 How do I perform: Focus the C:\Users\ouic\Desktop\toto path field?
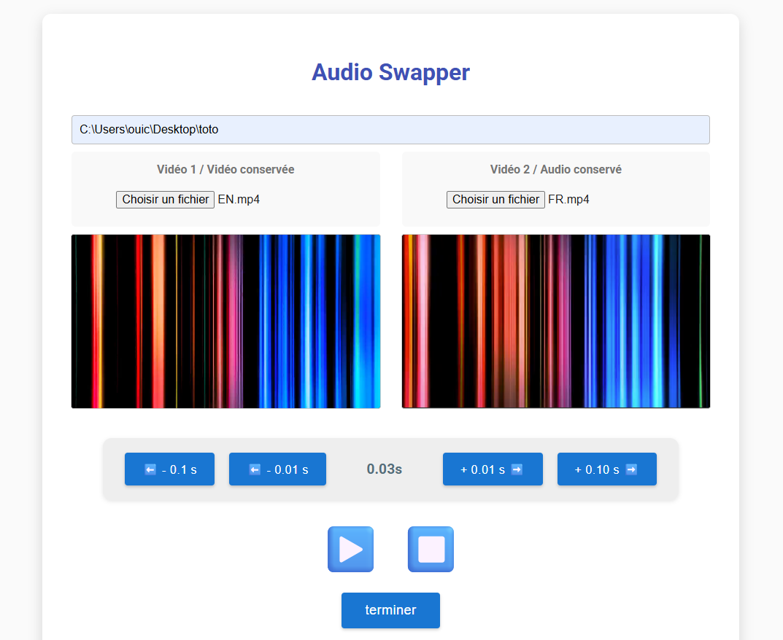[390, 130]
